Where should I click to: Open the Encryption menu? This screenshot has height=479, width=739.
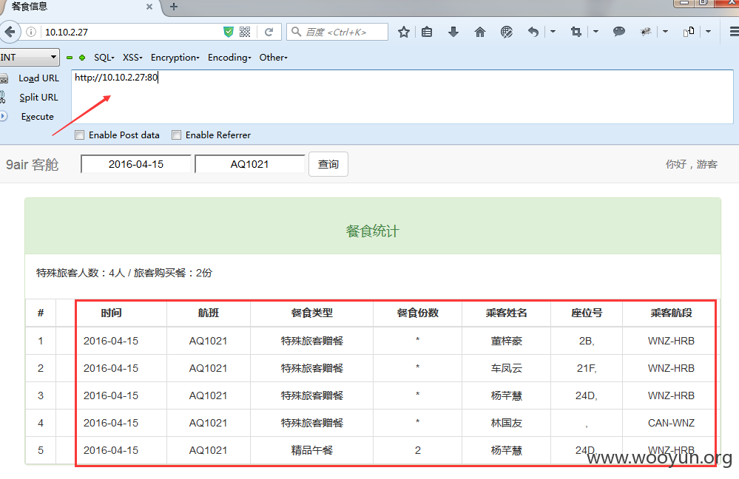[x=175, y=58]
